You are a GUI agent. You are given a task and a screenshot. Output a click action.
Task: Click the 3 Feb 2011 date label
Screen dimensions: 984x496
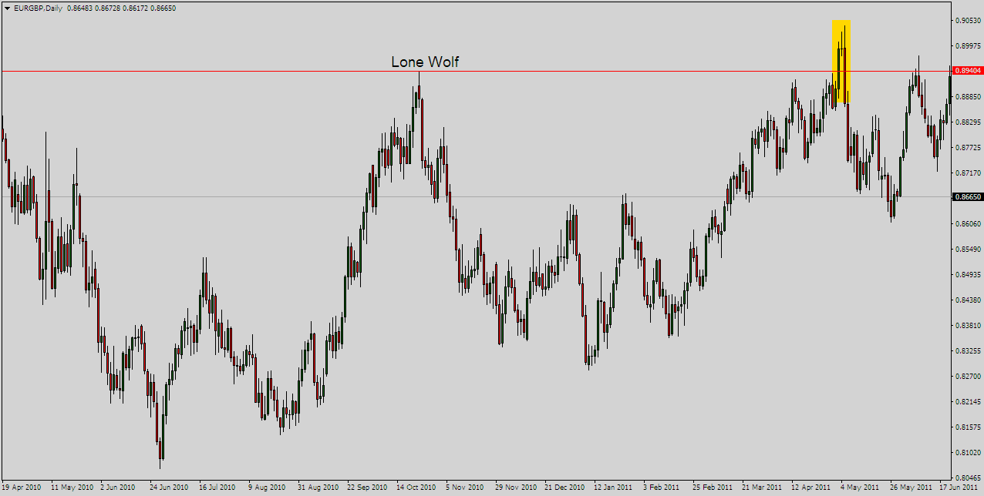point(662,488)
